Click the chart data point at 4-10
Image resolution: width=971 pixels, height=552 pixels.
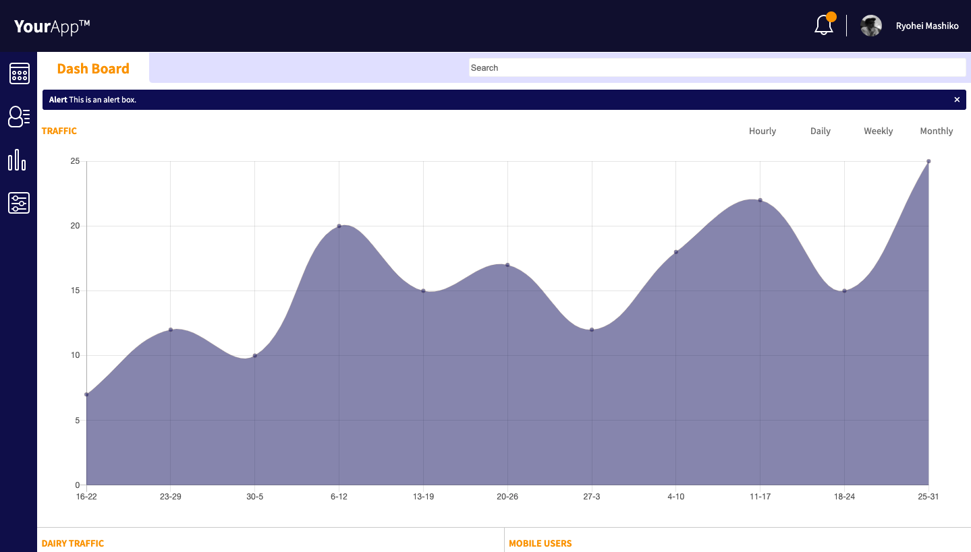pyautogui.click(x=675, y=252)
